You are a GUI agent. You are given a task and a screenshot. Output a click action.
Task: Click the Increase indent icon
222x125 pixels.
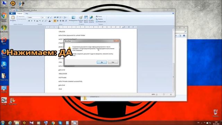(58, 17)
